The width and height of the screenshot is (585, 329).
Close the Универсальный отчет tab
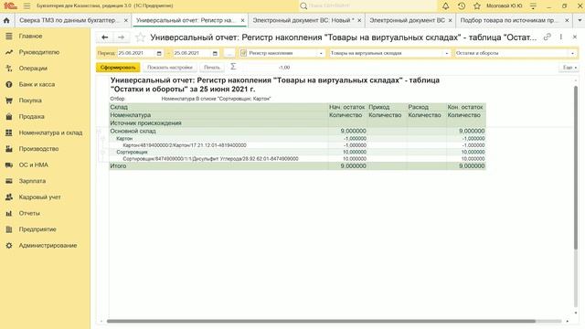[242, 20]
